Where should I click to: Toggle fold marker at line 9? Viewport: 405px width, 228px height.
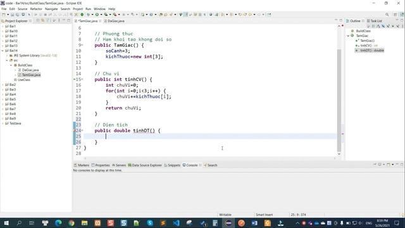(82, 45)
